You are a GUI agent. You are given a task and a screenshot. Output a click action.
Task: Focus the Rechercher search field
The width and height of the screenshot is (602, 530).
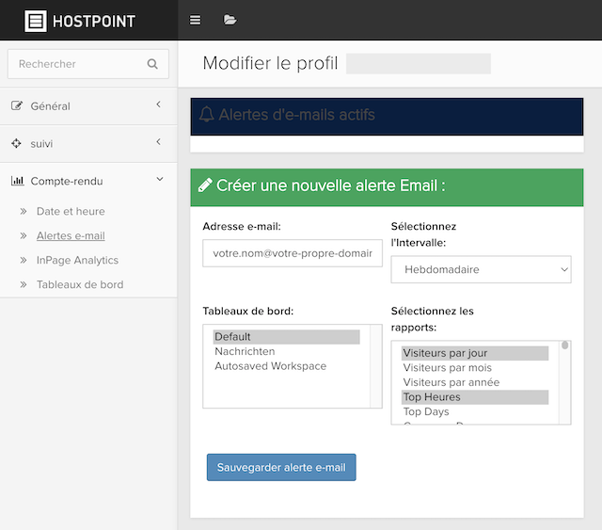point(88,64)
